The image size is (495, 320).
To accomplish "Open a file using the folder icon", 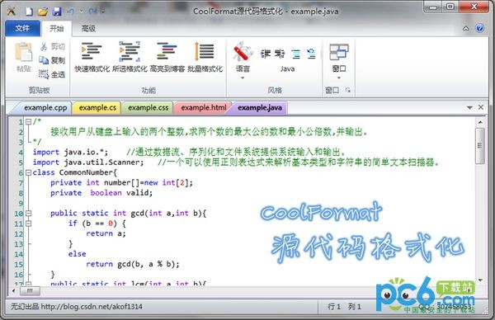I will 43,12.
